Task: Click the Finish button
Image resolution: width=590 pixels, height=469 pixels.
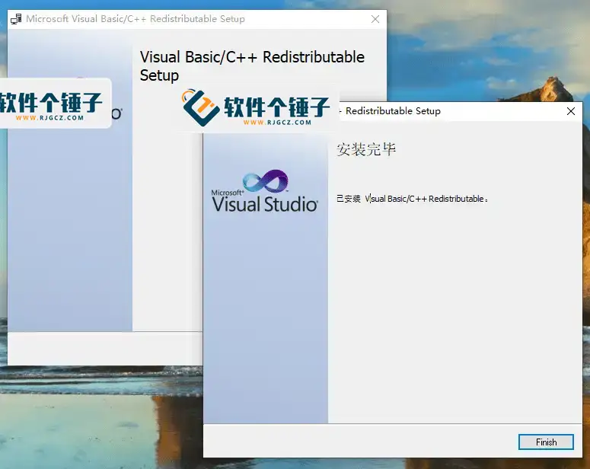Action: pos(546,442)
